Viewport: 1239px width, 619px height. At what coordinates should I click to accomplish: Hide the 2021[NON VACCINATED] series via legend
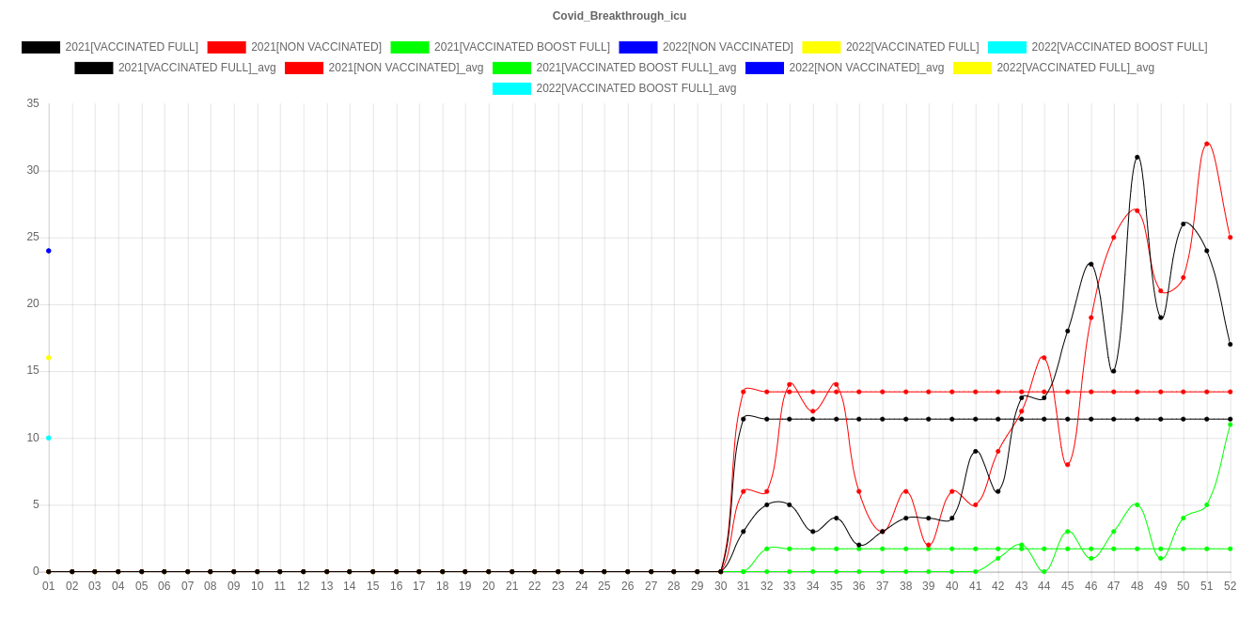tap(316, 47)
